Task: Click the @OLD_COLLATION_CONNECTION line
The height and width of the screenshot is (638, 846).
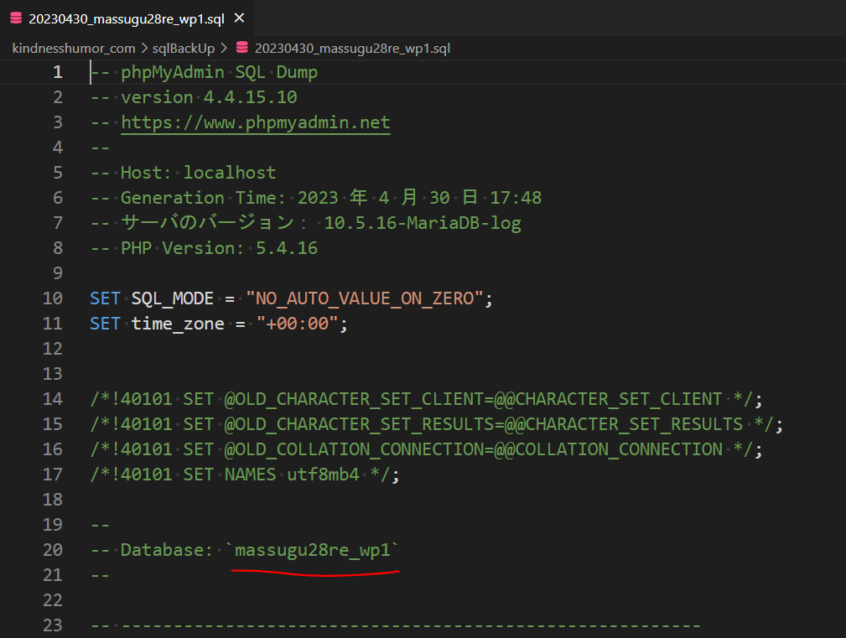Action: [x=426, y=449]
